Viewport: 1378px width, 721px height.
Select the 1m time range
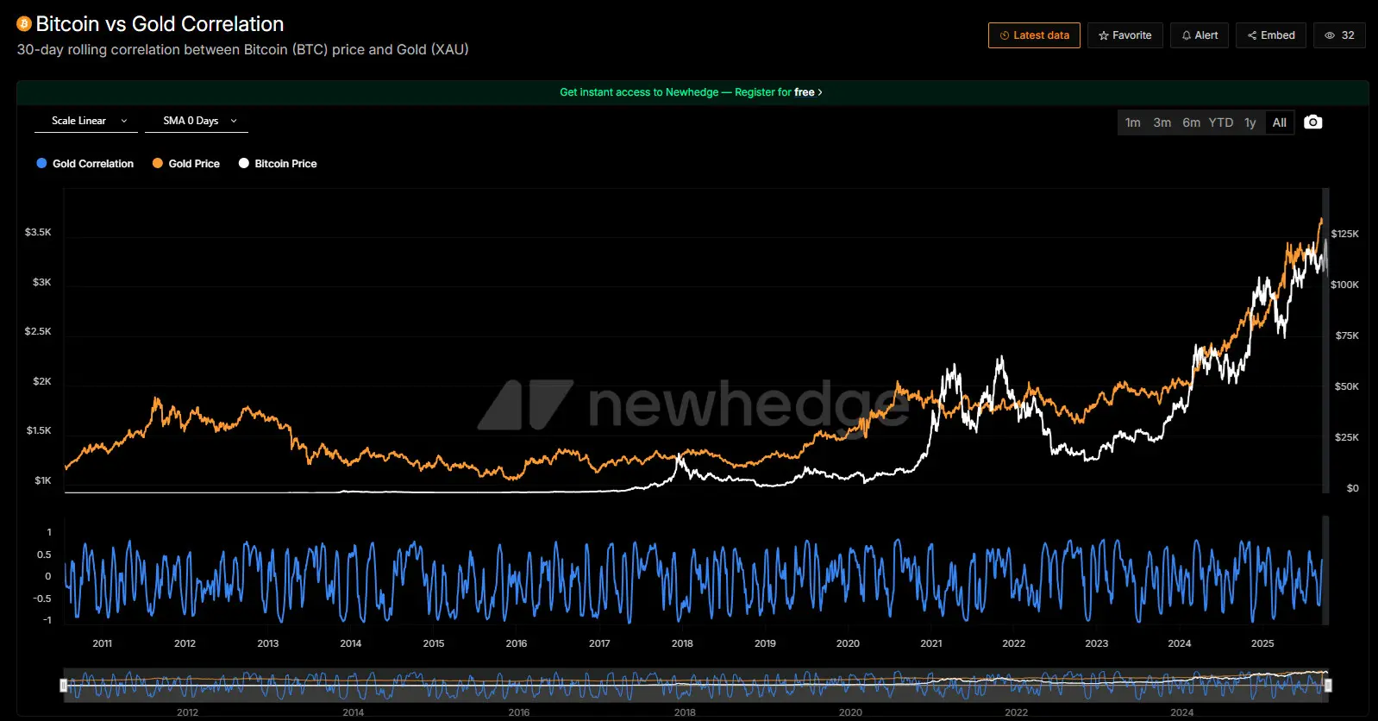pyautogui.click(x=1132, y=122)
